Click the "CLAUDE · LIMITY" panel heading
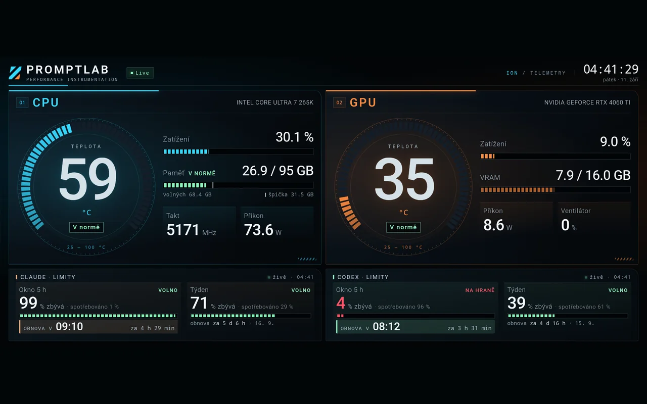Image resolution: width=647 pixels, height=404 pixels. (x=48, y=277)
